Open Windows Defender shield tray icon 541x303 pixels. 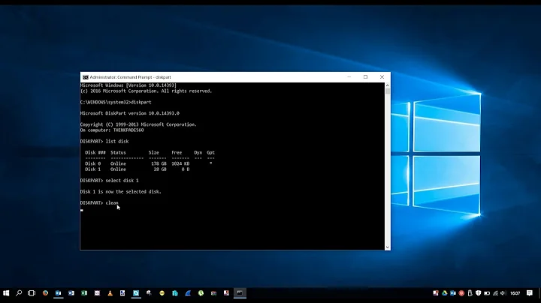pyautogui.click(x=478, y=293)
